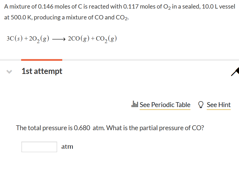Click the orange progress bar segment

42,60
